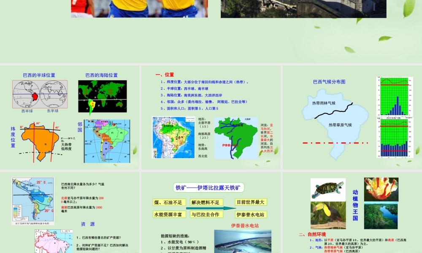
Task: Click the heading 巴西的海陆位置
Action: [x=101, y=75]
